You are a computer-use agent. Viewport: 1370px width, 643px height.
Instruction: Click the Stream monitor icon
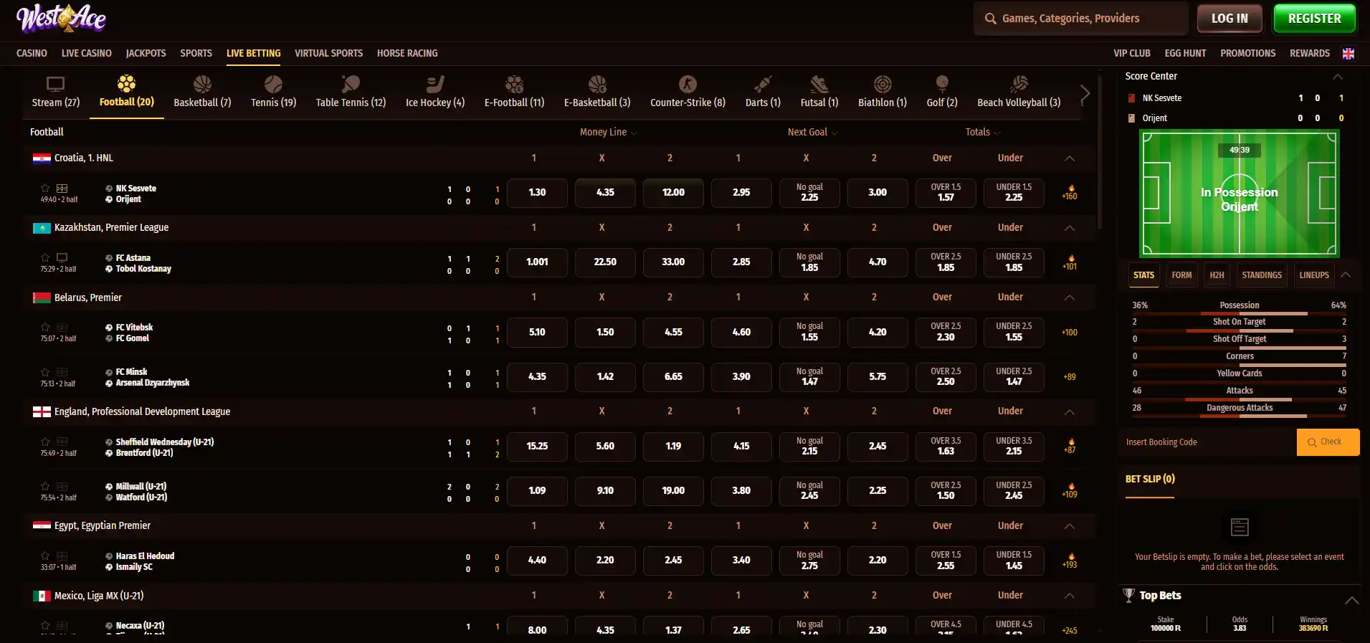(55, 84)
